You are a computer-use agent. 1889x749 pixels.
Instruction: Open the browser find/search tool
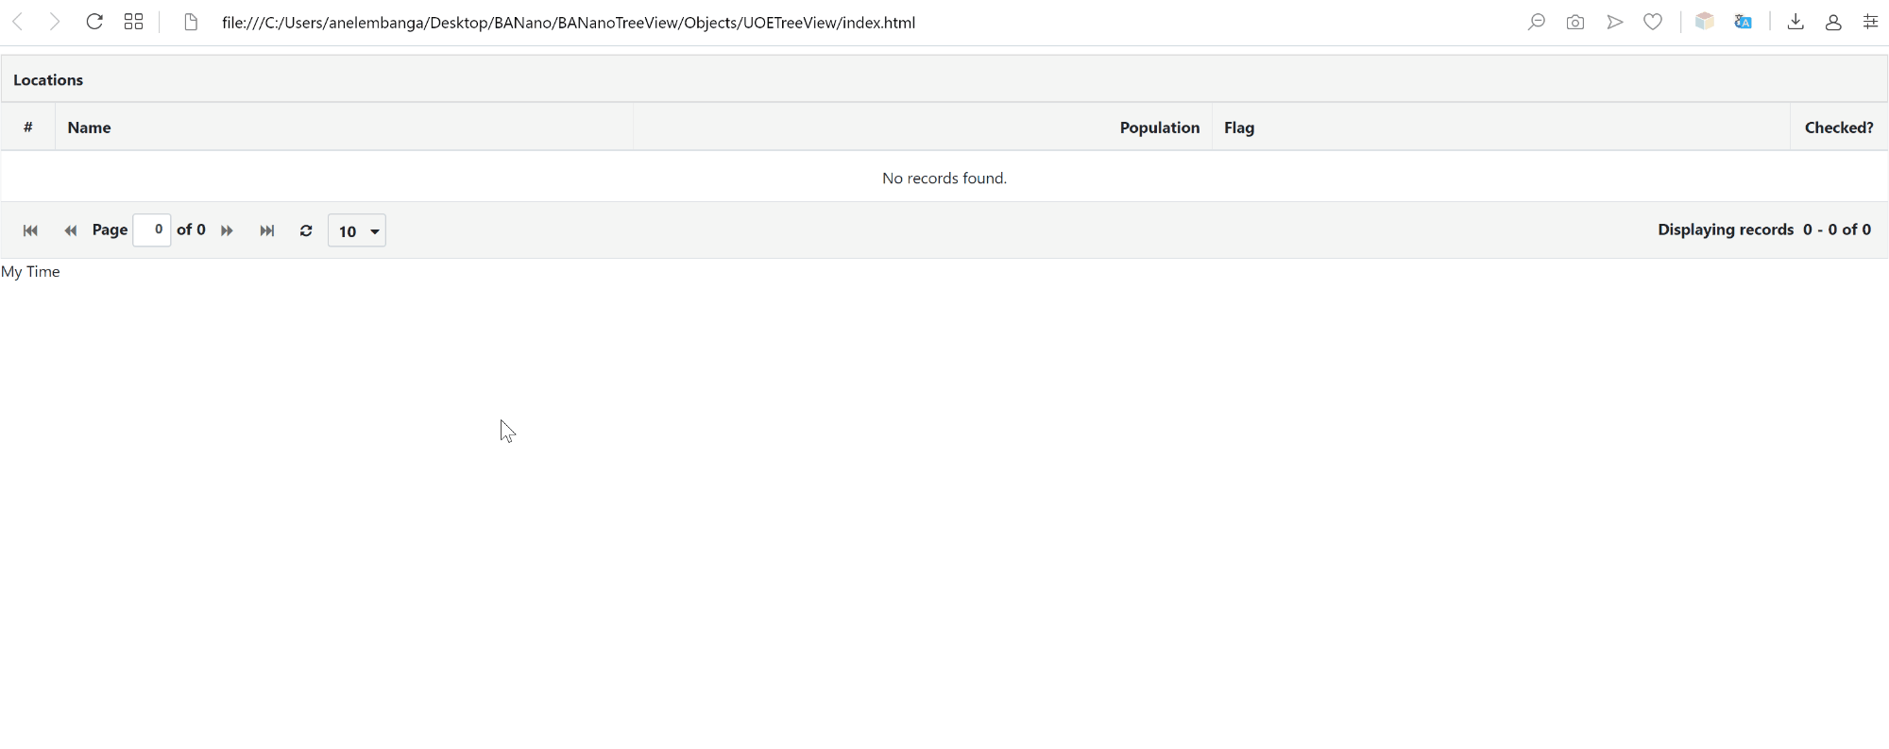pos(1537,22)
